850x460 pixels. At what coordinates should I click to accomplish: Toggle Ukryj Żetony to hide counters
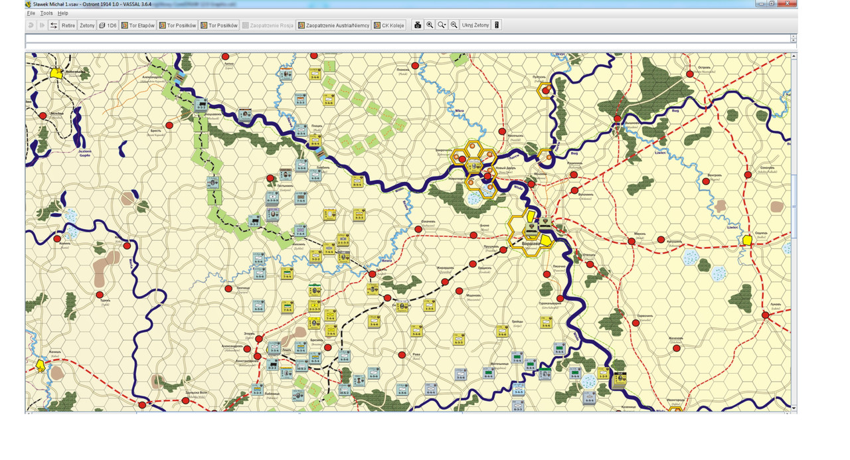(x=475, y=25)
